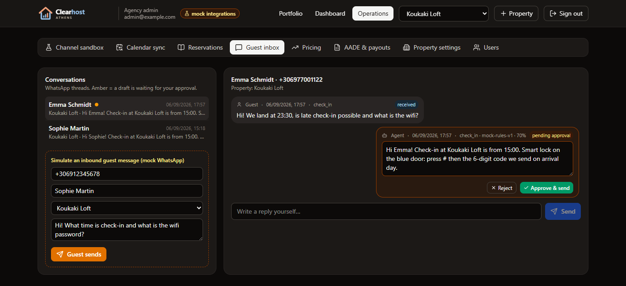Screen dimensions: 626x286
Task: Click the pending approval status badge
Action: coord(551,135)
